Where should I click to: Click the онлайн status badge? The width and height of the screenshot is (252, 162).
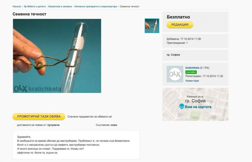(191, 72)
